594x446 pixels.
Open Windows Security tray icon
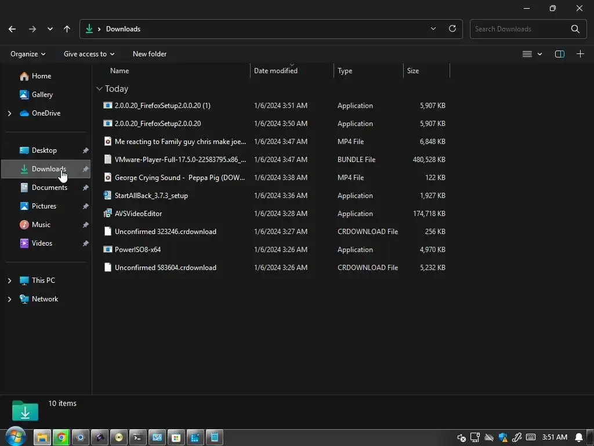pos(503,438)
